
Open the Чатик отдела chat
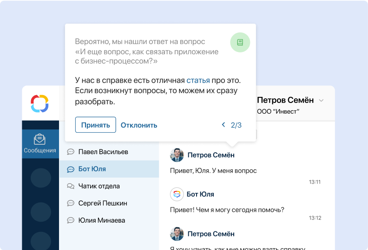tap(99, 186)
